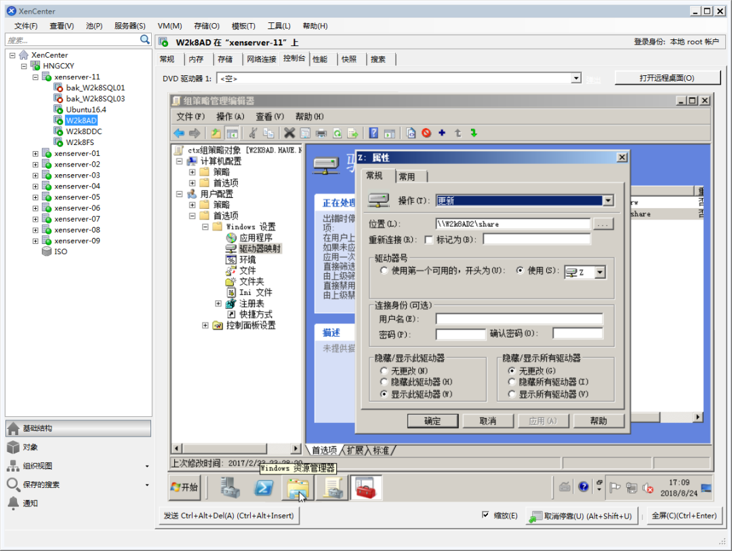Click the Cancel button in properties dialog
The height and width of the screenshot is (551, 732).
[x=488, y=421]
